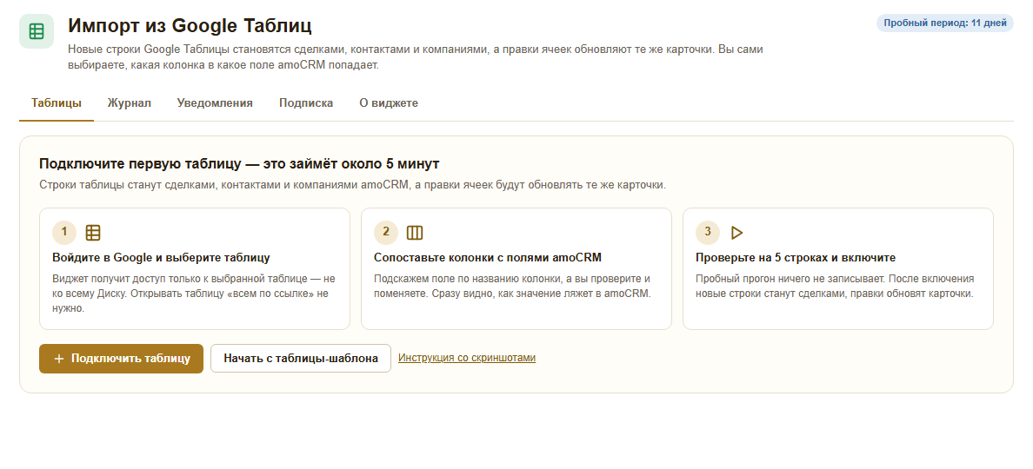Click the Подключите первую таблицу heading
The width and height of the screenshot is (1033, 469).
click(x=239, y=163)
